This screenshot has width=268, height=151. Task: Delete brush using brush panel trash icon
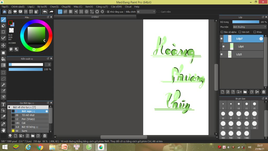click(44, 136)
